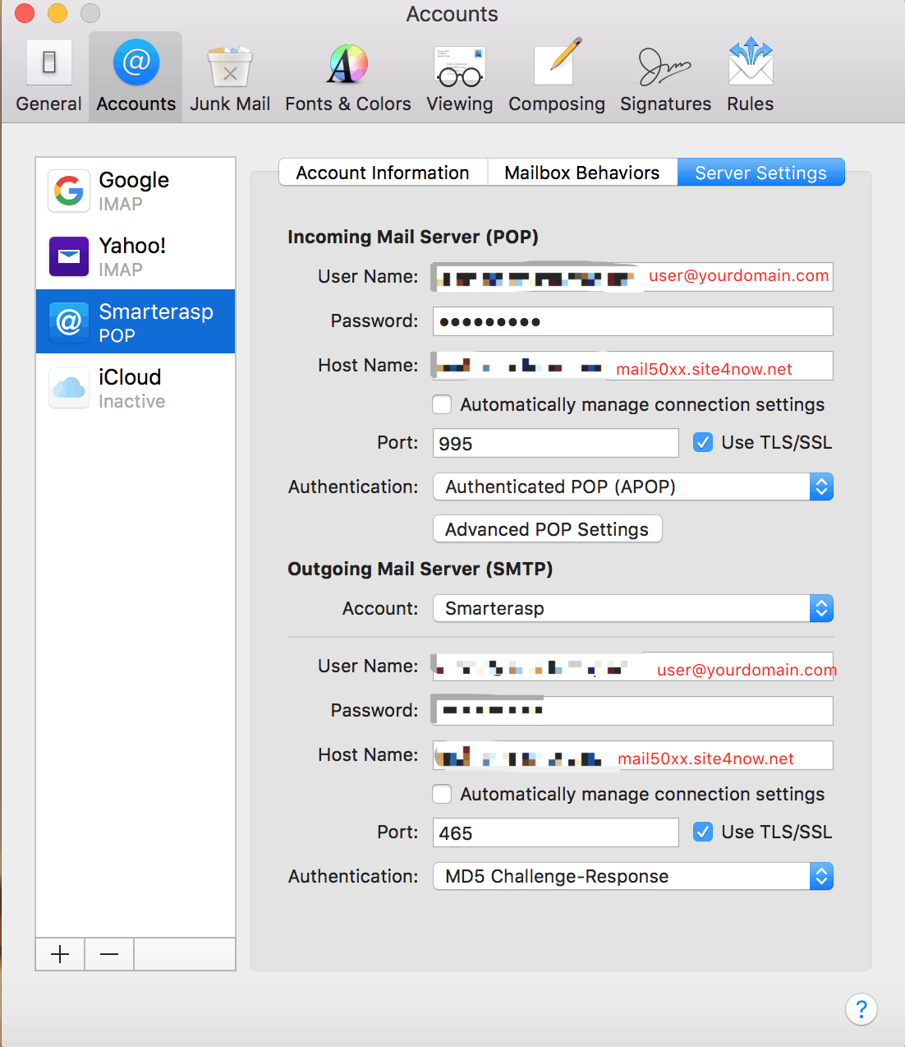Uncheck Use TLS/SSL for port 465
This screenshot has width=905, height=1047.
click(703, 832)
